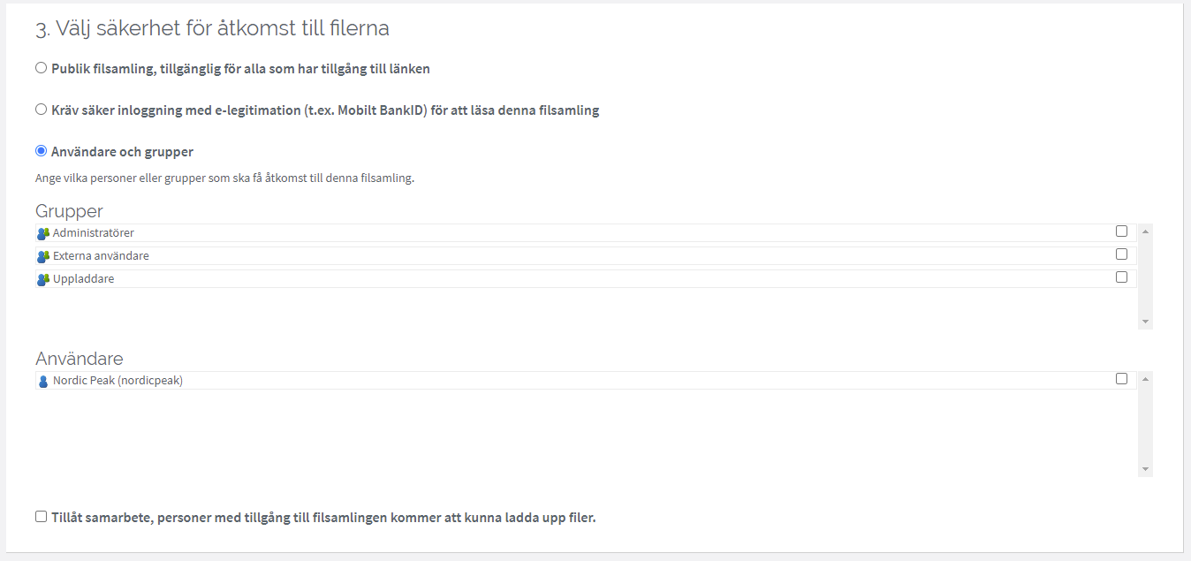Click the Tillåt samarbete label text
This screenshot has width=1191, height=561.
click(323, 518)
